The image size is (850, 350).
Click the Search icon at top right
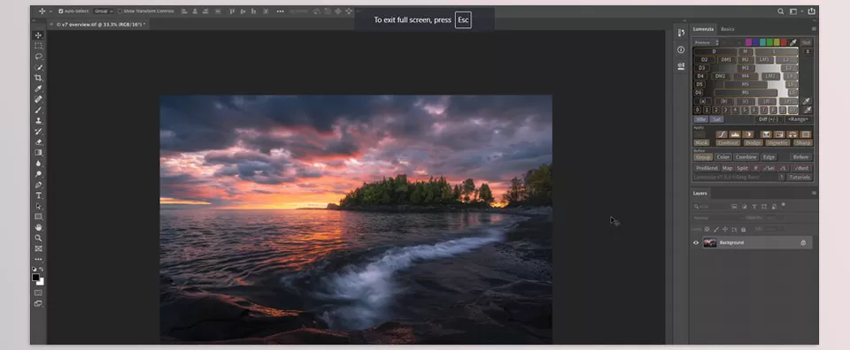[781, 11]
